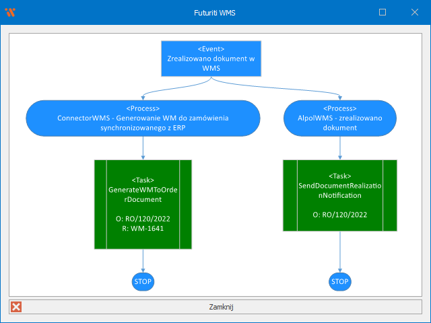The width and height of the screenshot is (431, 323).
Task: Click the left stripe of SendDocumentRealizationNotification task
Action: tap(290, 196)
